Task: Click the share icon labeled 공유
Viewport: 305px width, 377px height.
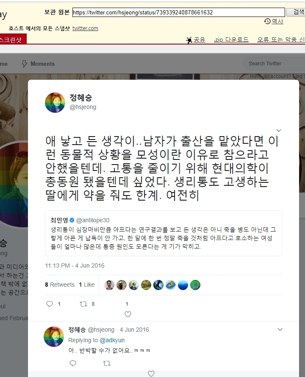Action: 196,40
